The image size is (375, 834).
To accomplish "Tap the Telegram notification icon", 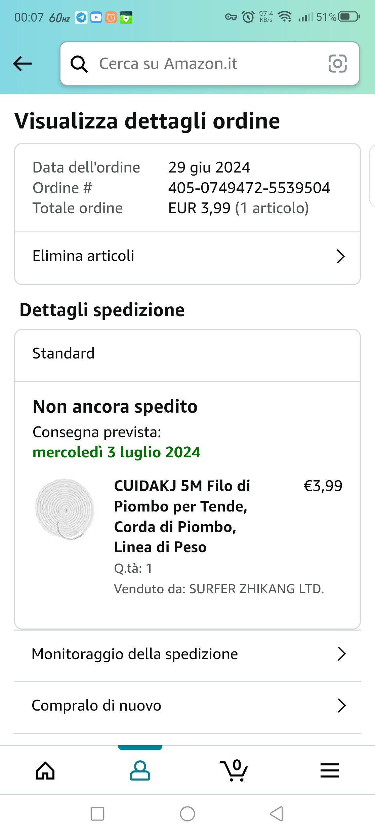I will pyautogui.click(x=81, y=17).
